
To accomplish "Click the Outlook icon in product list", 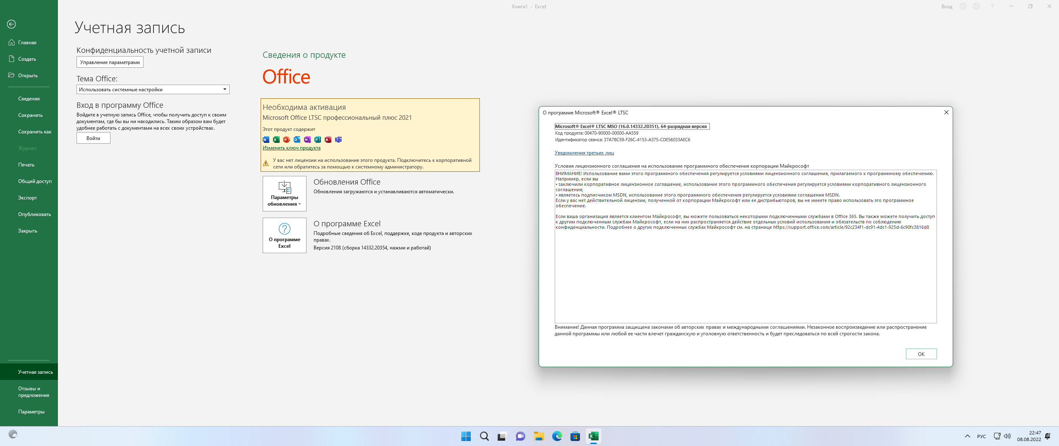I will [297, 140].
